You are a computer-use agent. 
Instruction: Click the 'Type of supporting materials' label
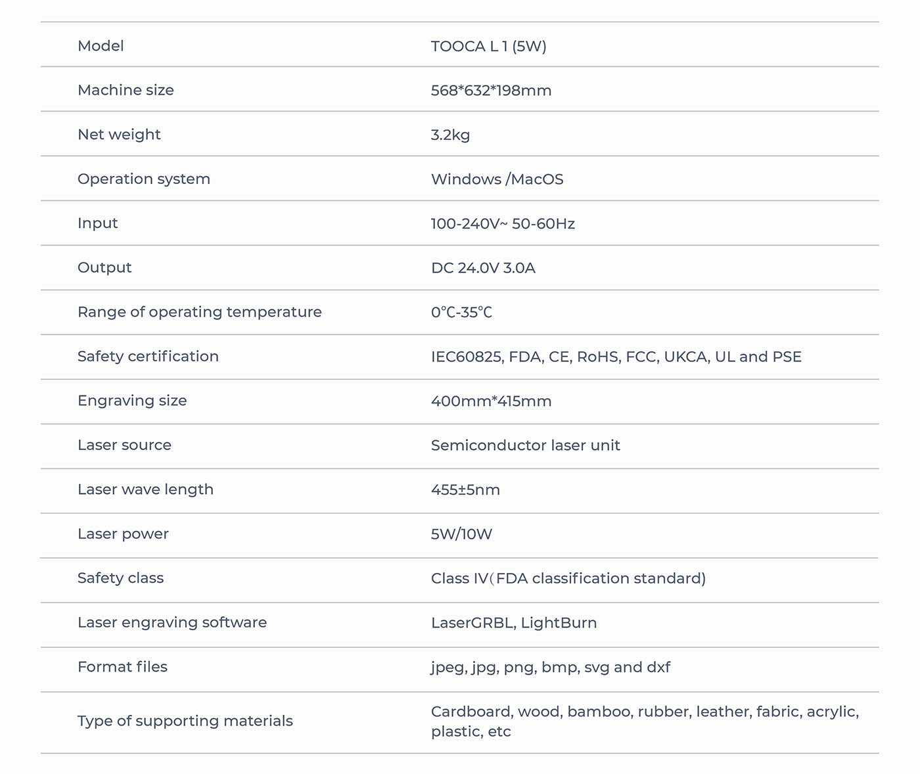tap(185, 721)
